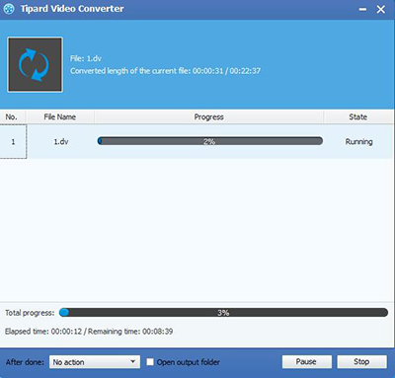
Task: Expand the After done dropdown arrow
Action: 132,361
